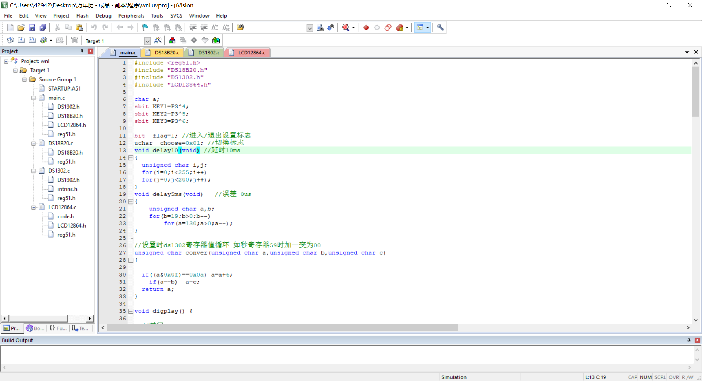
Task: Click the Build target icon
Action: (21, 40)
